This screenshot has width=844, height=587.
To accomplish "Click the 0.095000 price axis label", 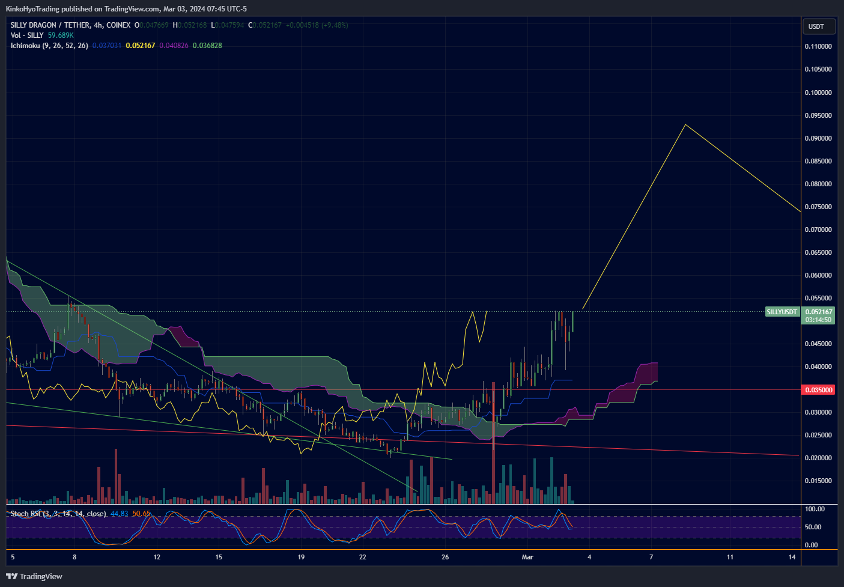I will (x=818, y=115).
